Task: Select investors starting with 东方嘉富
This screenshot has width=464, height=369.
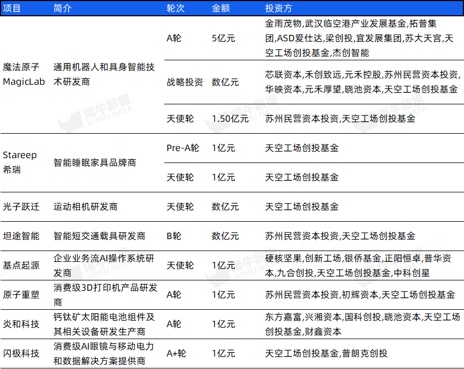Action: [362, 324]
